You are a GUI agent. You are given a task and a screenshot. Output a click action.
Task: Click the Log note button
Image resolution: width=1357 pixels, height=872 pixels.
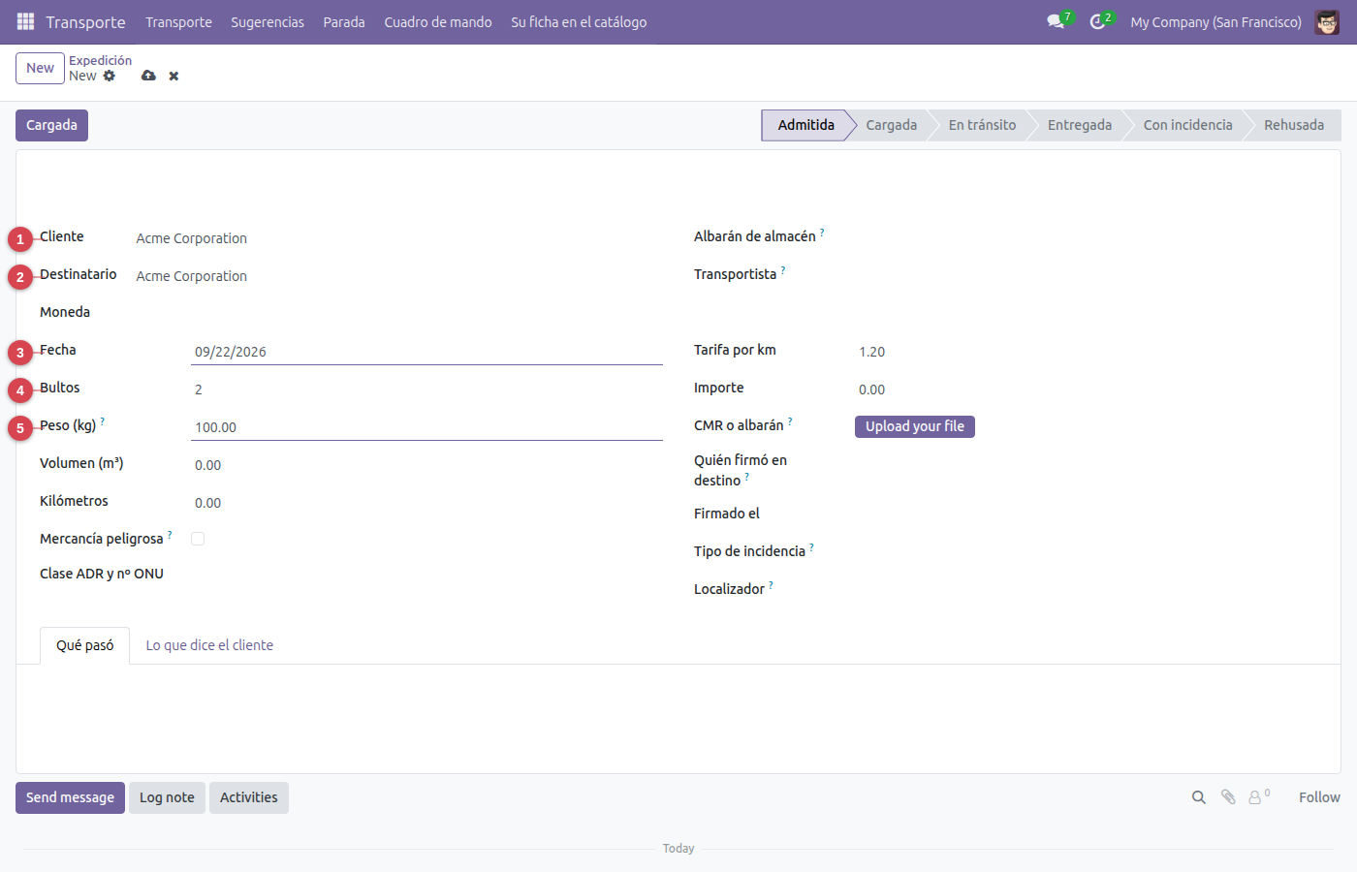167,797
